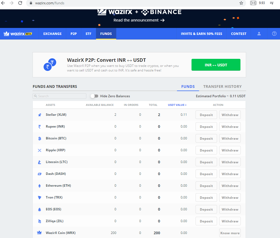Click the browser back arrow
The width and height of the screenshot is (280, 238).
click(3, 3)
